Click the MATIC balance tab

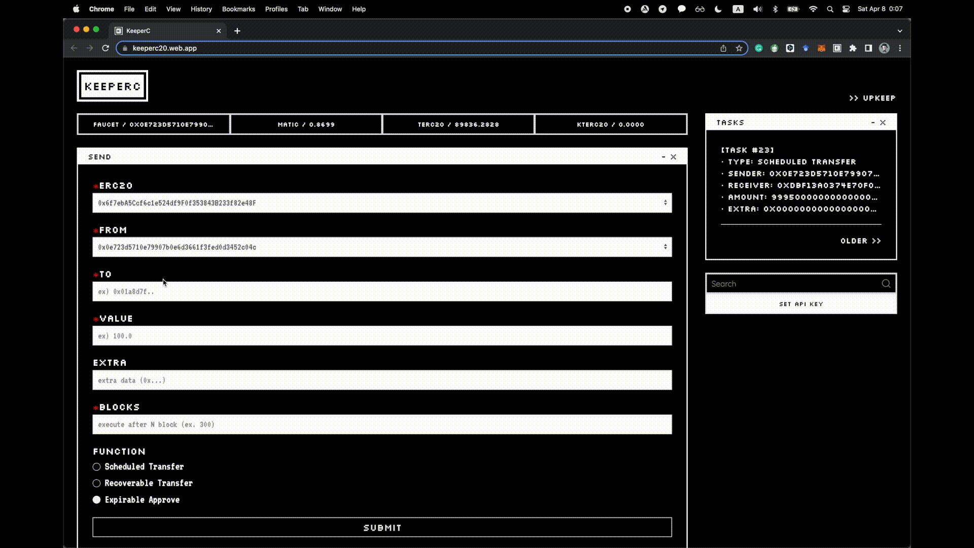coord(306,124)
